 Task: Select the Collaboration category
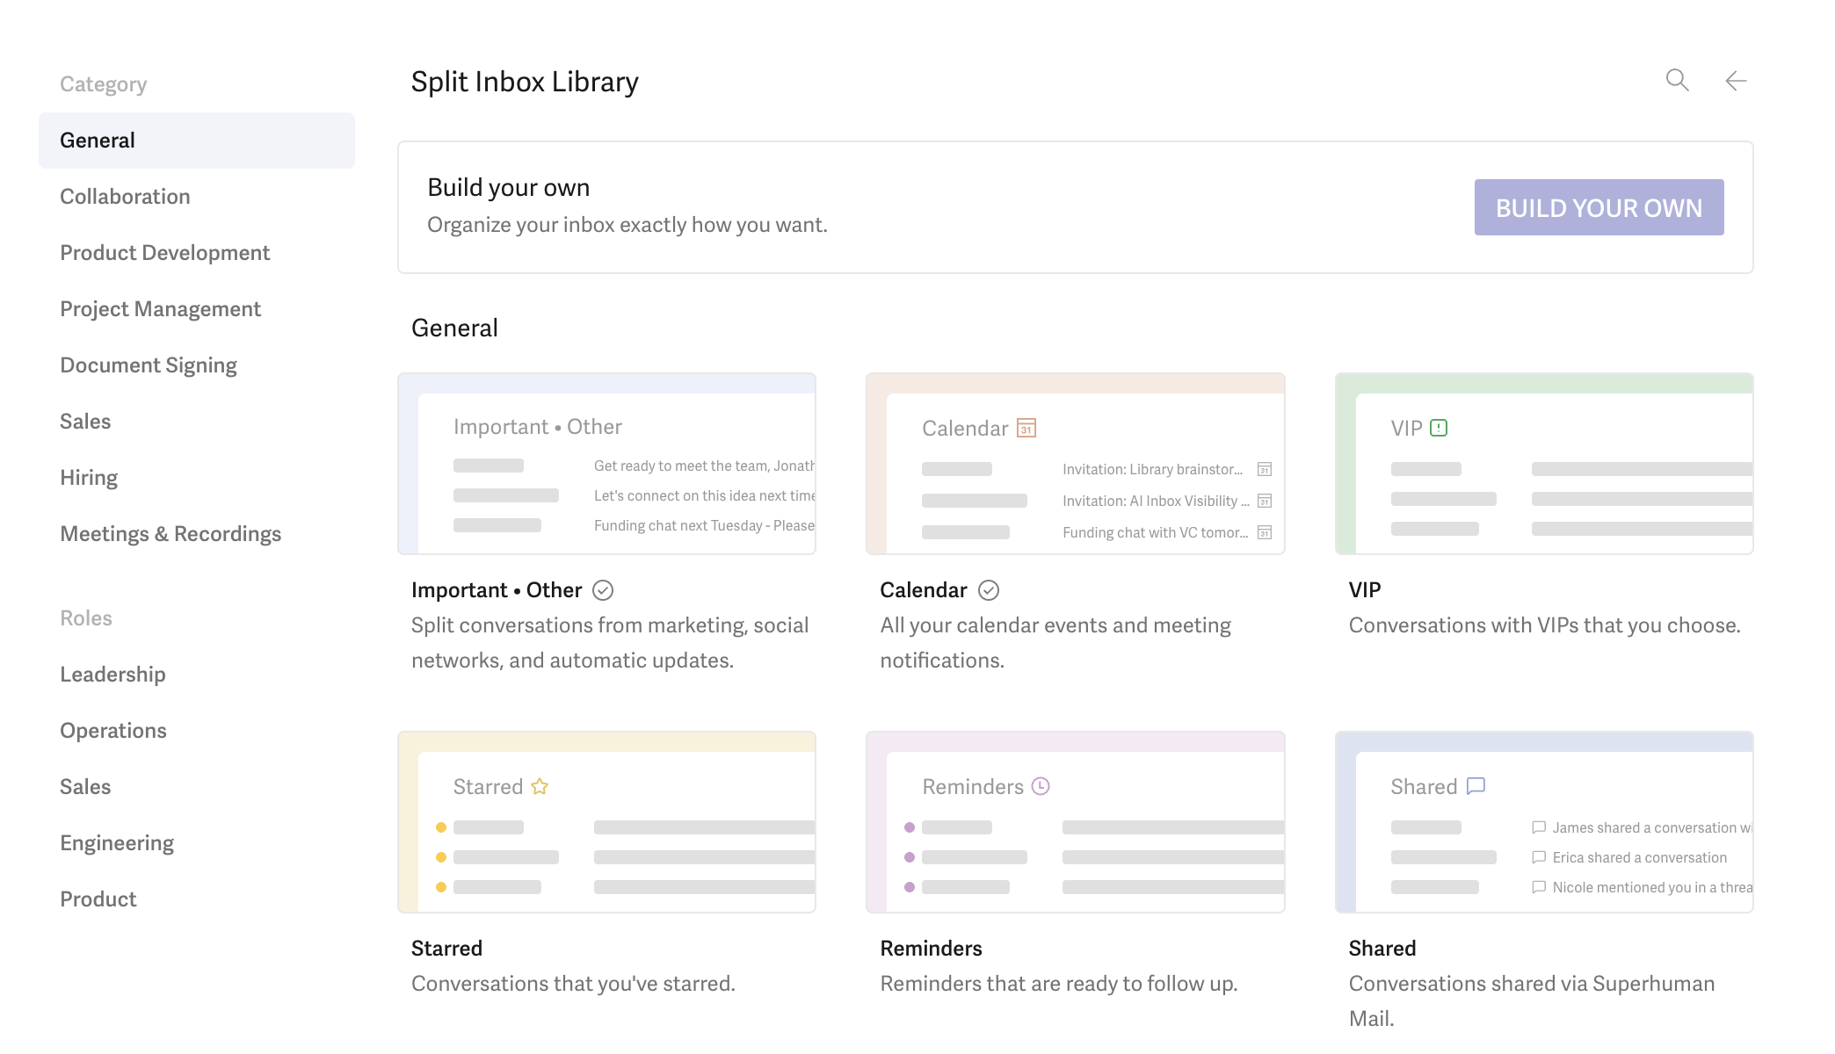click(125, 197)
